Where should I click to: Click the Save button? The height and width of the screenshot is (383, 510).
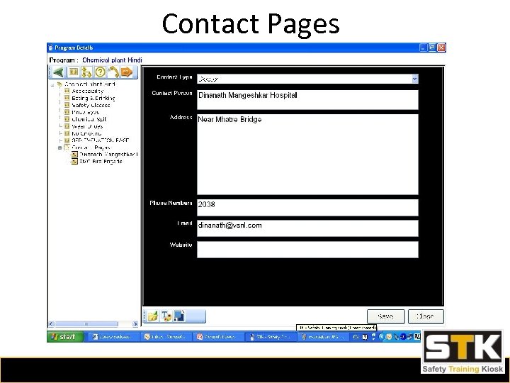pyautogui.click(x=386, y=316)
